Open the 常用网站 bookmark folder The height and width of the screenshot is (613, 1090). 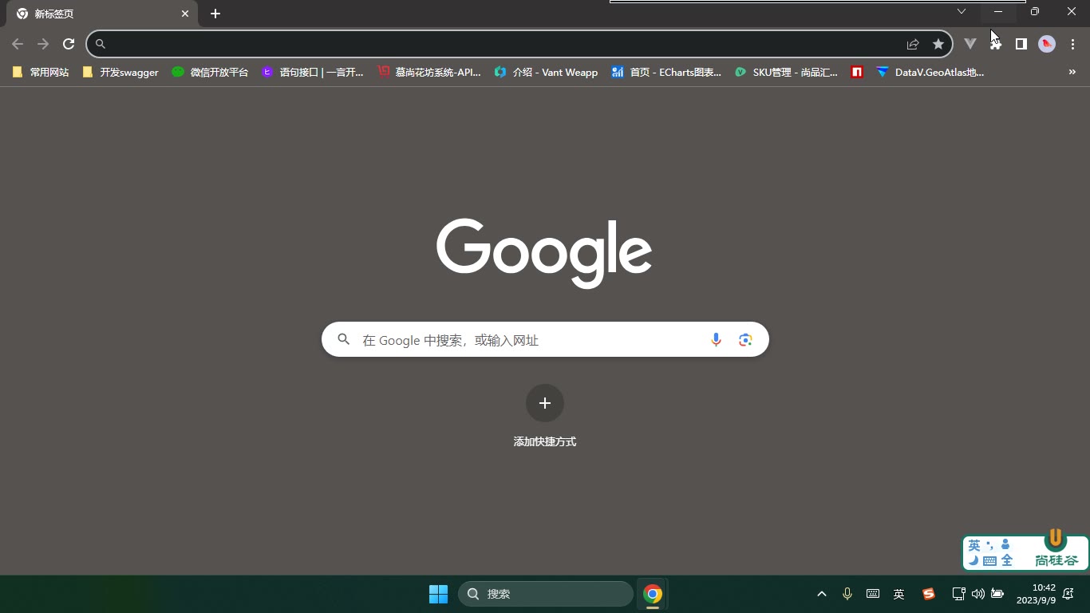[x=41, y=72]
